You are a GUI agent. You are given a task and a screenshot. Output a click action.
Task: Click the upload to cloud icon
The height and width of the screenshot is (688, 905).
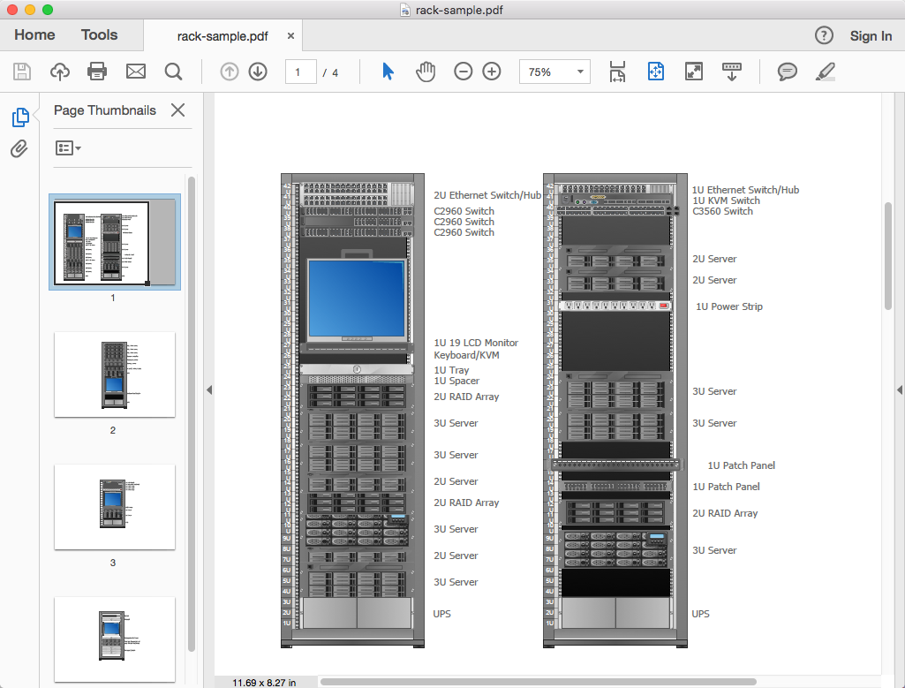59,72
